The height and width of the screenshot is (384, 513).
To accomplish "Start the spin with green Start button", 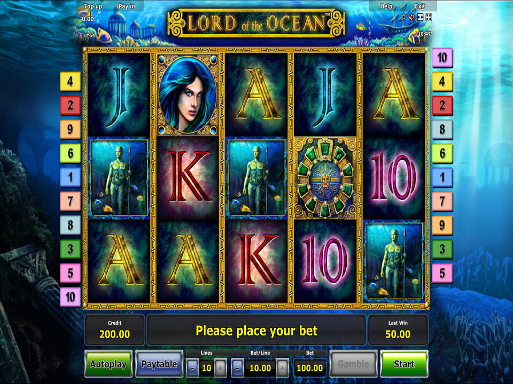I will click(405, 364).
